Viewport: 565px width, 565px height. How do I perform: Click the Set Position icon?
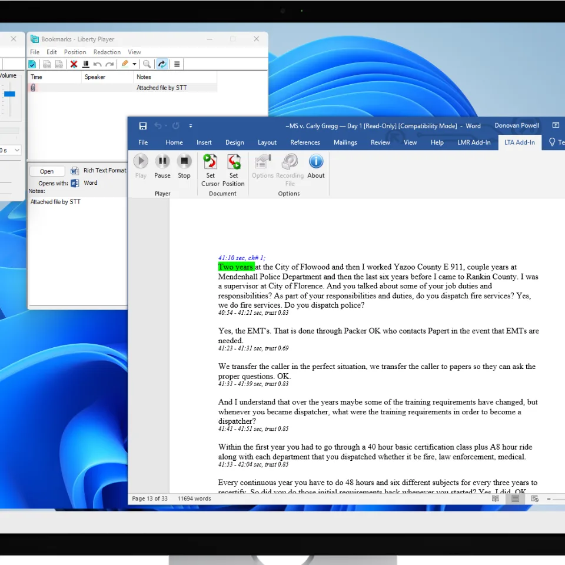234,161
